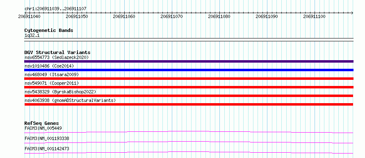The image size is (365, 158).
Task: Click ruler position 206911060
Action: [x=124, y=16]
